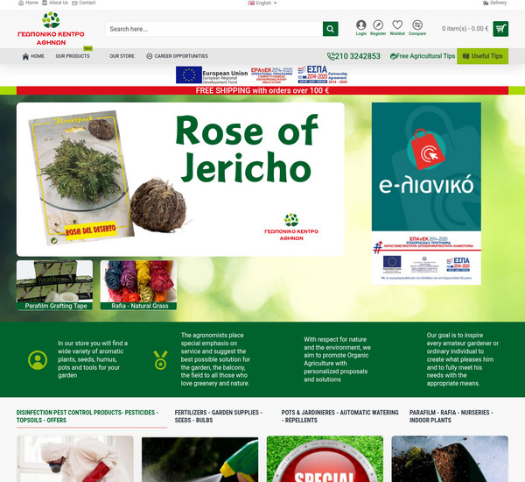Select Pots & Jardinieres - Automatic Watering tab
This screenshot has width=525, height=482.
pos(339,416)
